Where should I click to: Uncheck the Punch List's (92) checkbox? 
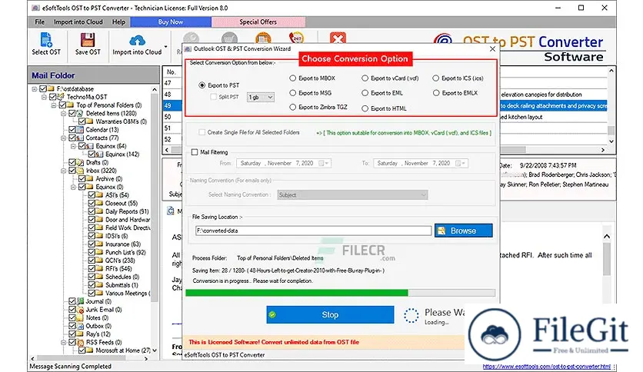click(x=92, y=252)
